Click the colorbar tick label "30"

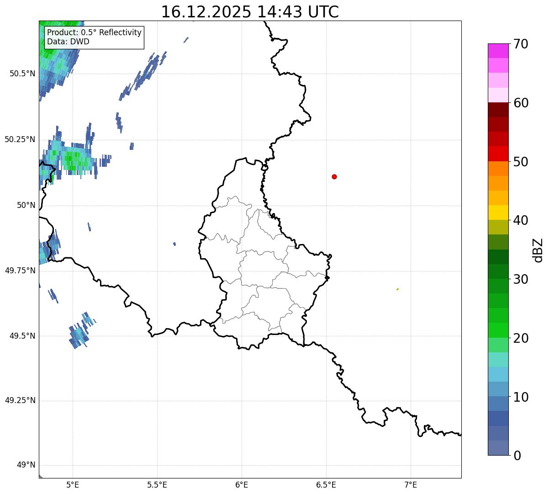point(521,279)
